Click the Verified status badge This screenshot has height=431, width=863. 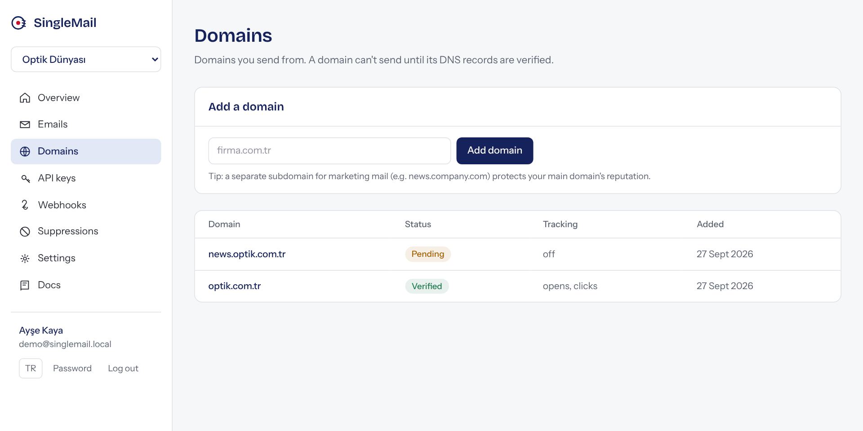tap(427, 286)
